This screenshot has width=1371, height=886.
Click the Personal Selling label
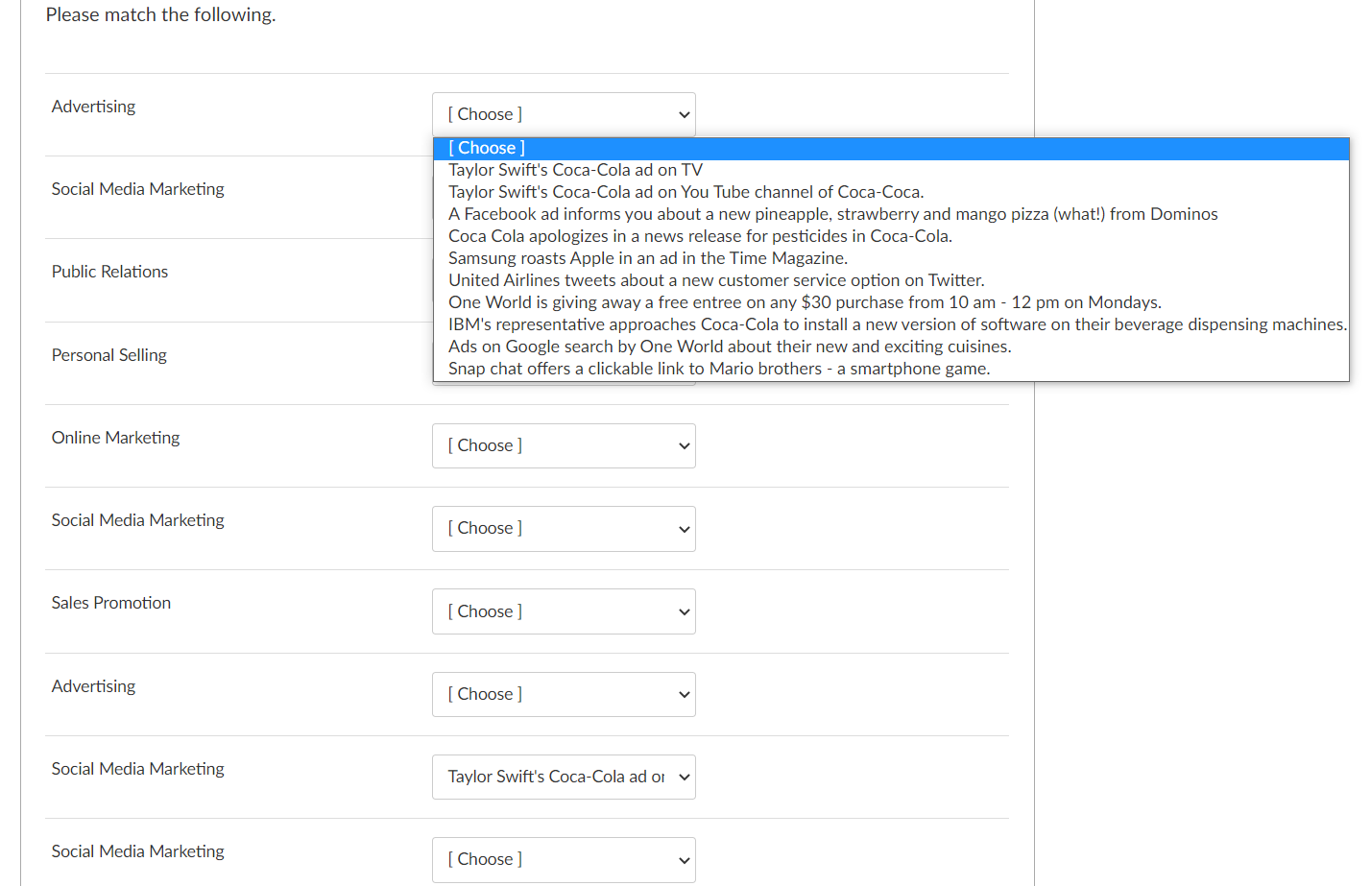(x=108, y=355)
